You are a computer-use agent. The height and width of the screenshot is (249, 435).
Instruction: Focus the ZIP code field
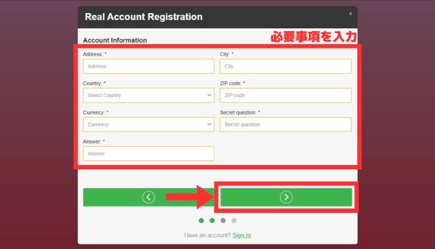point(285,95)
